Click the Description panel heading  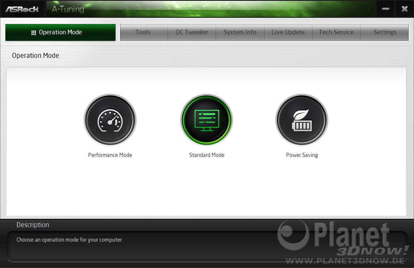(x=33, y=225)
